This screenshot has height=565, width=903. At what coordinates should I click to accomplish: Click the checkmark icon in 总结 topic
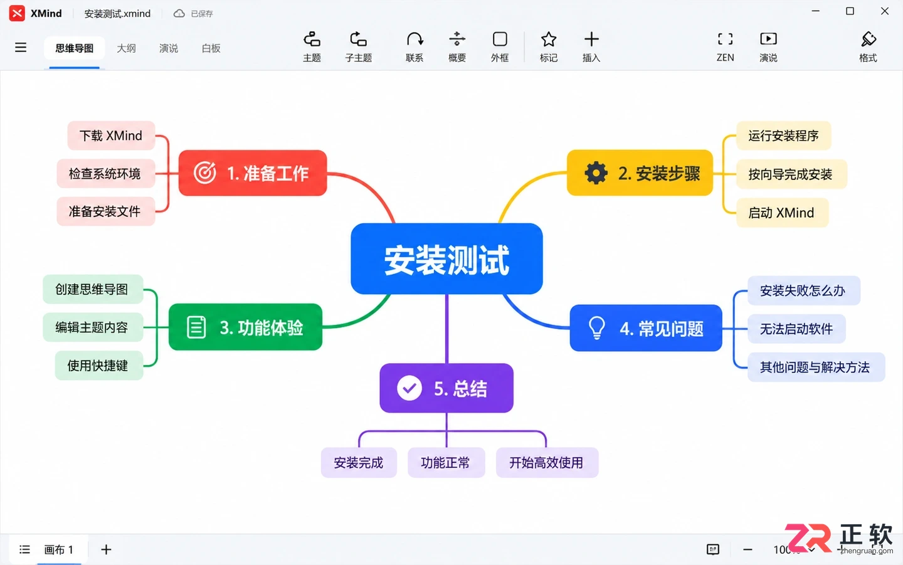coord(409,388)
